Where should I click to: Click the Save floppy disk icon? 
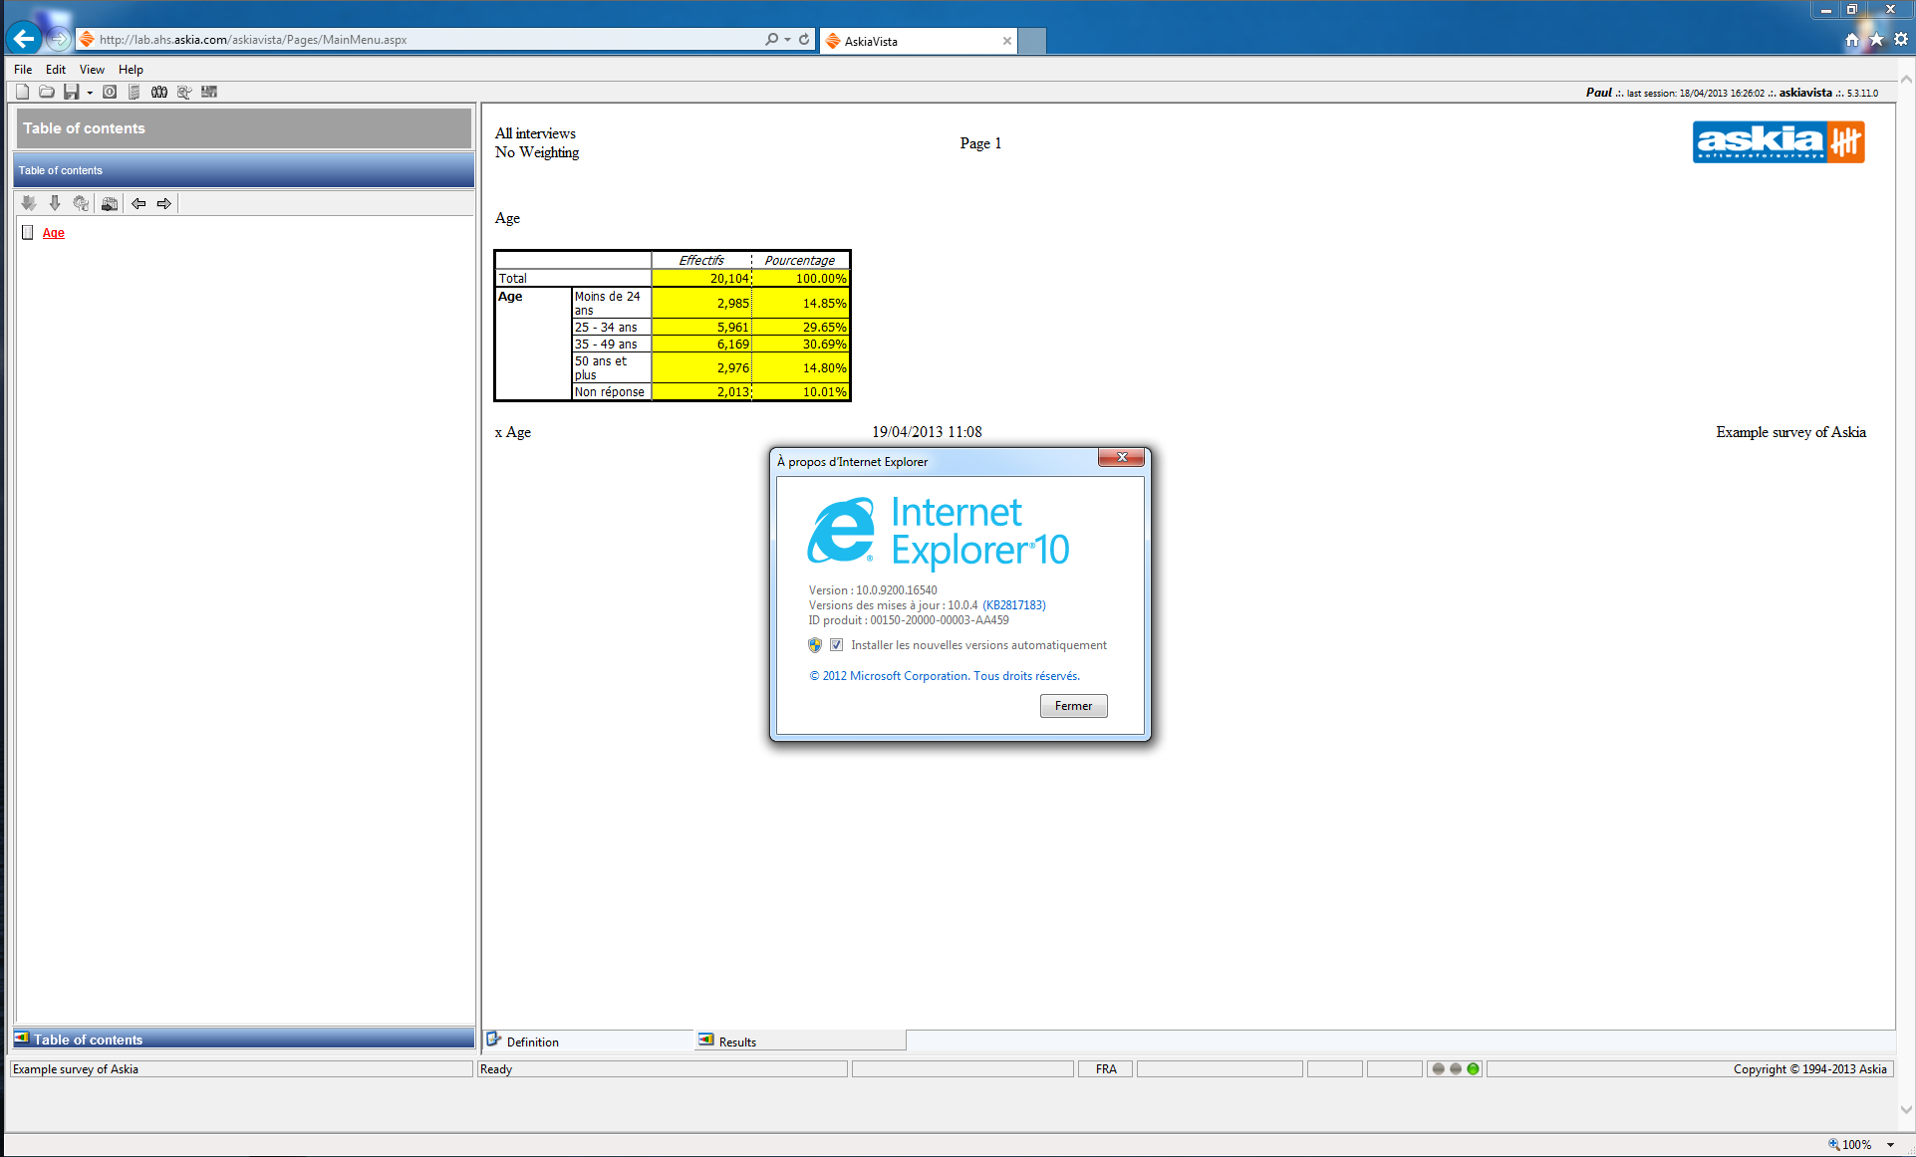[x=71, y=92]
